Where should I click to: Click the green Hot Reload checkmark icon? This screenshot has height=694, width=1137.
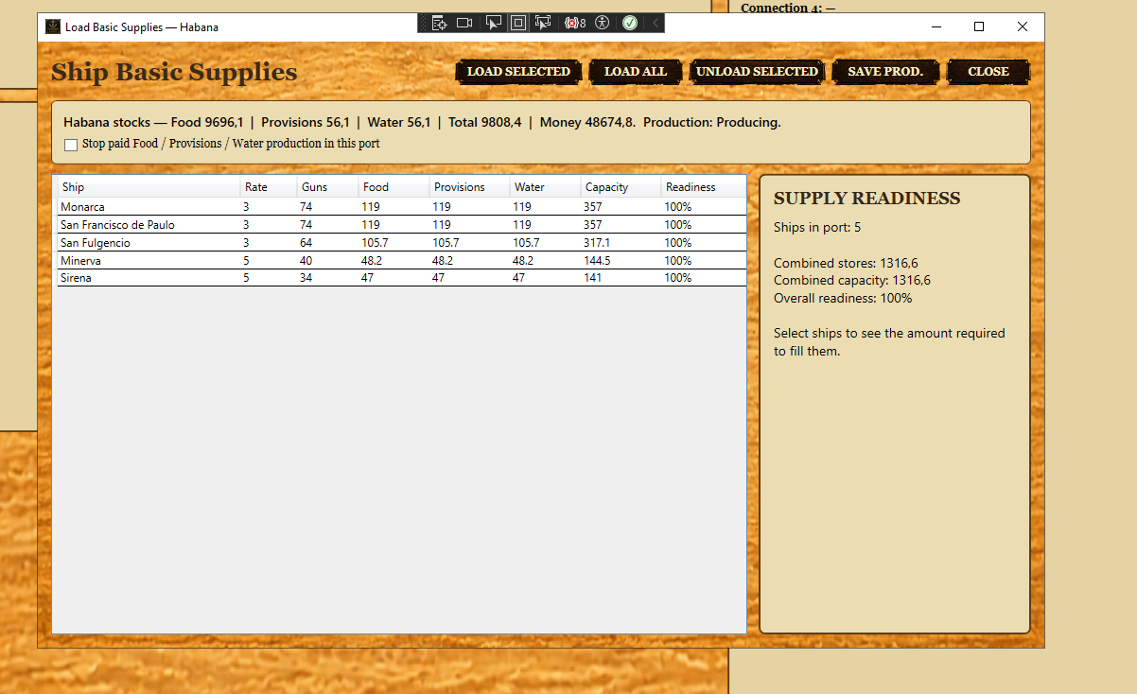(x=630, y=23)
